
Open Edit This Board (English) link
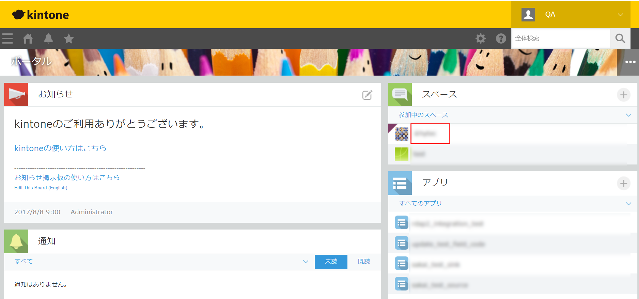[x=41, y=188]
